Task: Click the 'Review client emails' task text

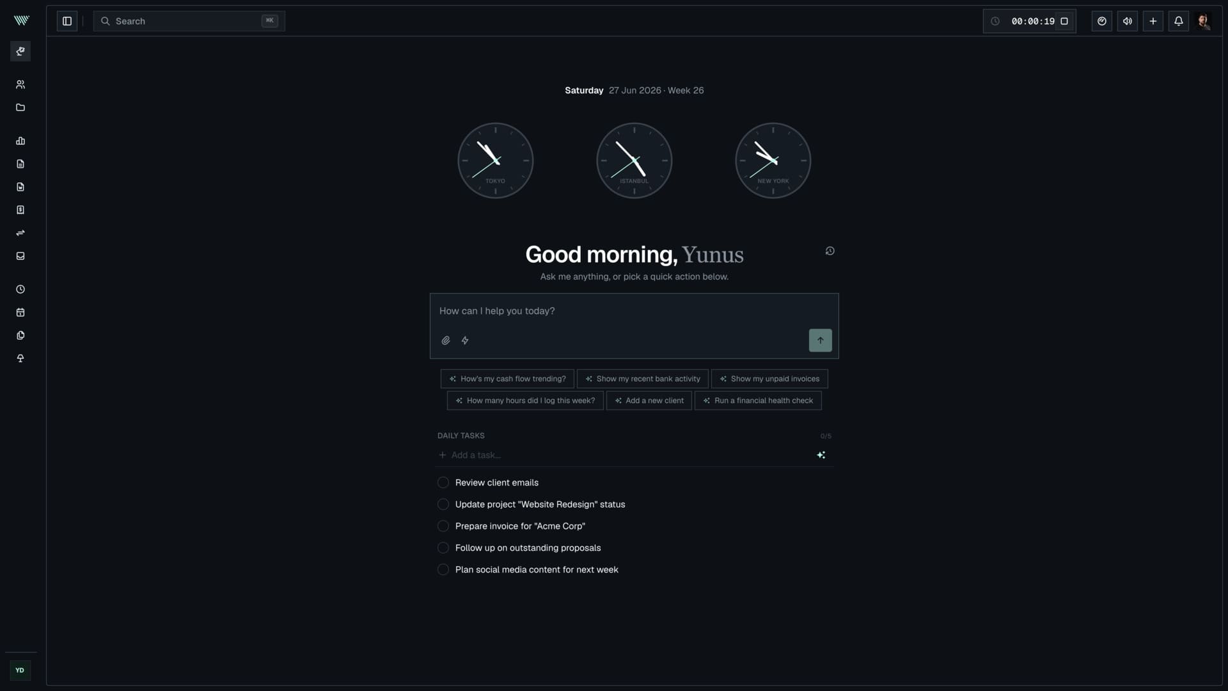Action: tap(497, 482)
